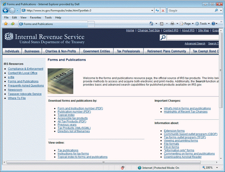The height and width of the screenshot is (172, 225).
Task: Click the e-file sidebar link
Action: pyautogui.click(x=11, y=77)
